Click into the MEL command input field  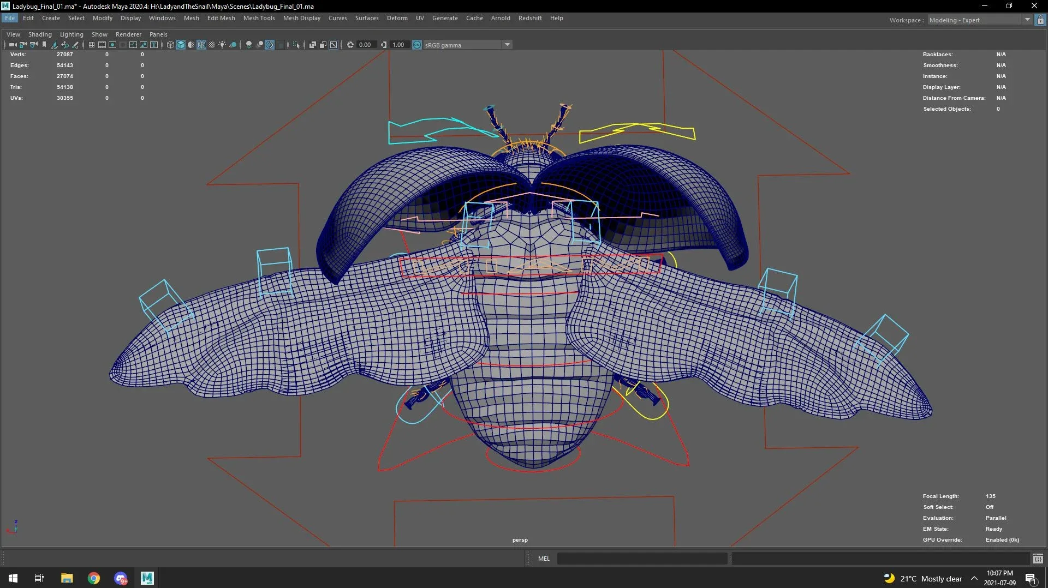[x=642, y=559]
